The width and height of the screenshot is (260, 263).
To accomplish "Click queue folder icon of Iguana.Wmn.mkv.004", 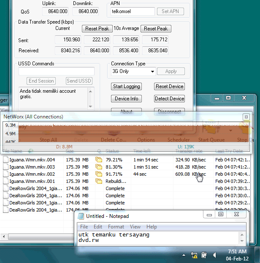I will click(99, 159).
